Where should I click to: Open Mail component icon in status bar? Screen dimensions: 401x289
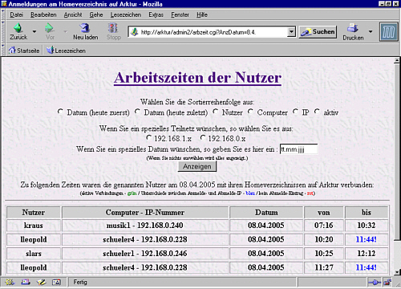(26, 282)
